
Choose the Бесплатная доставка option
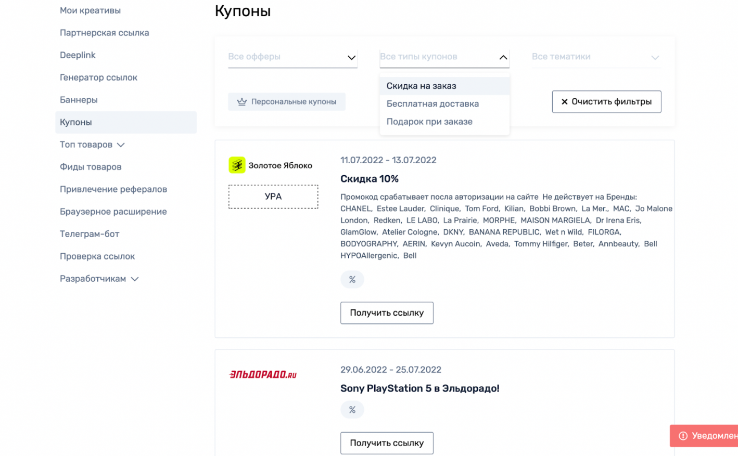444,103
